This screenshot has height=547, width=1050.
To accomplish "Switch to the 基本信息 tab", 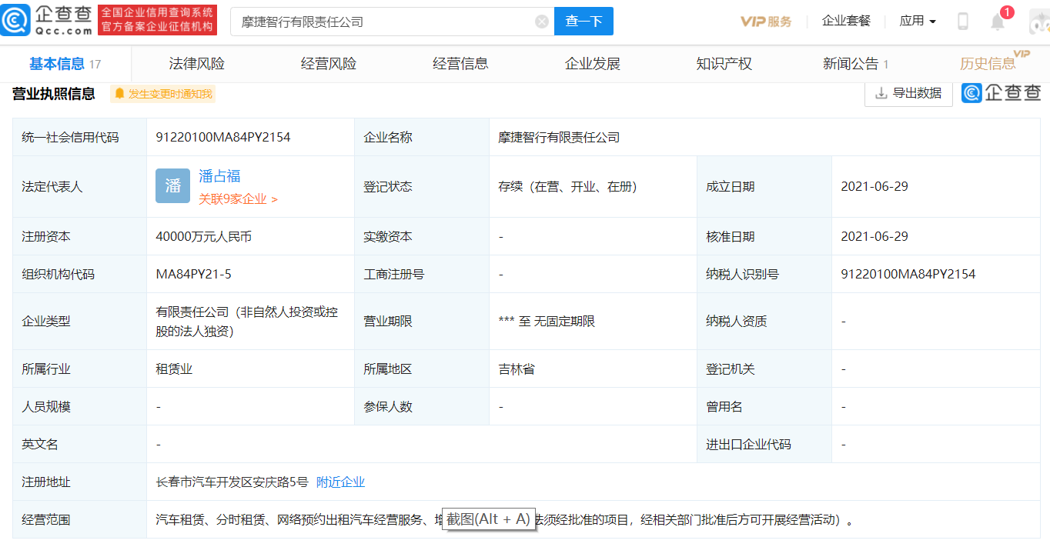I will click(65, 64).
